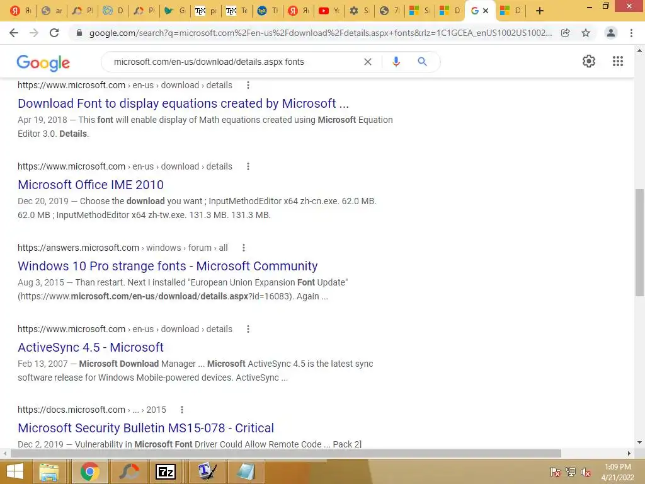Screen dimensions: 645x484
Task: Open the Windows Start menu
Action: pyautogui.click(x=15, y=471)
